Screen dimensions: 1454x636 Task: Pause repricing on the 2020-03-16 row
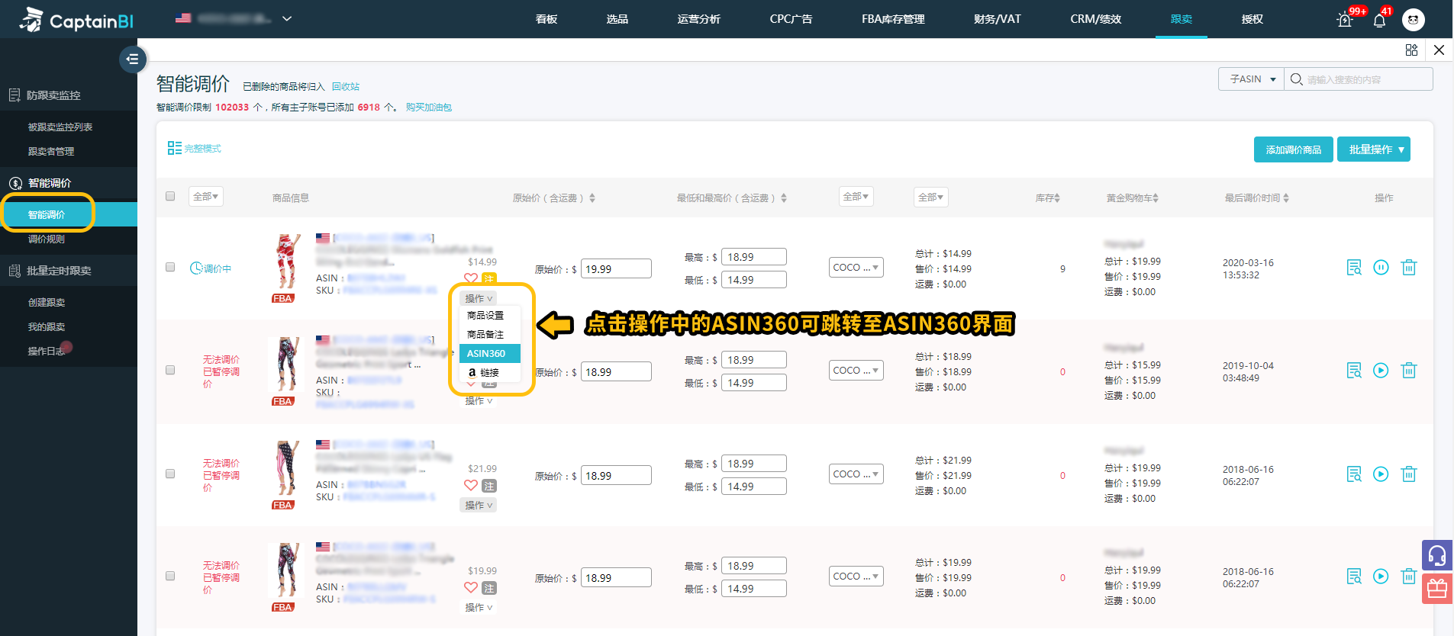[1381, 268]
